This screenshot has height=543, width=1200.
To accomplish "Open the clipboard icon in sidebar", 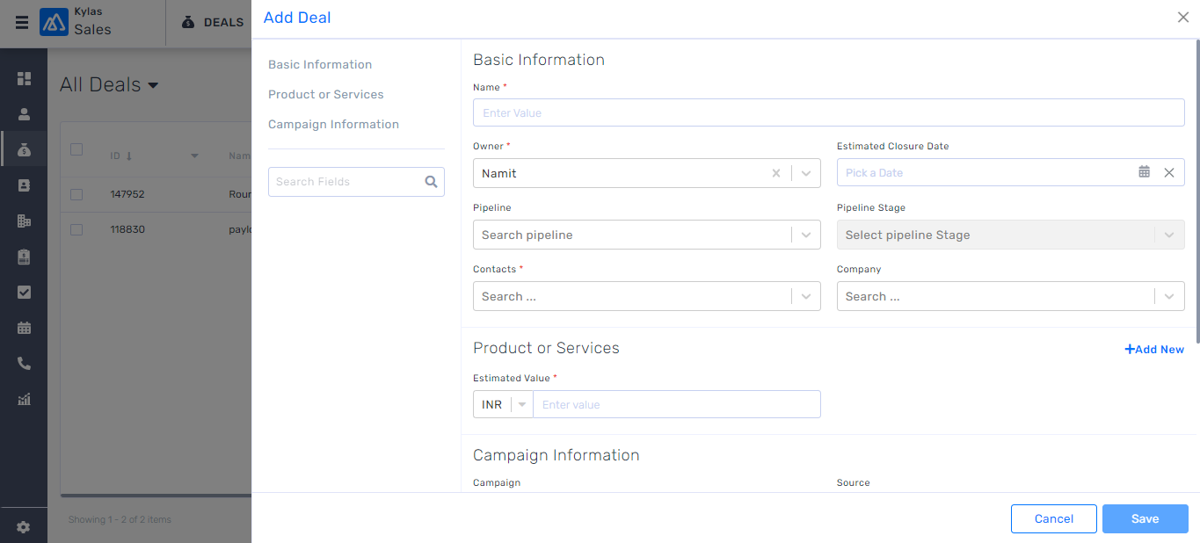I will (x=24, y=257).
